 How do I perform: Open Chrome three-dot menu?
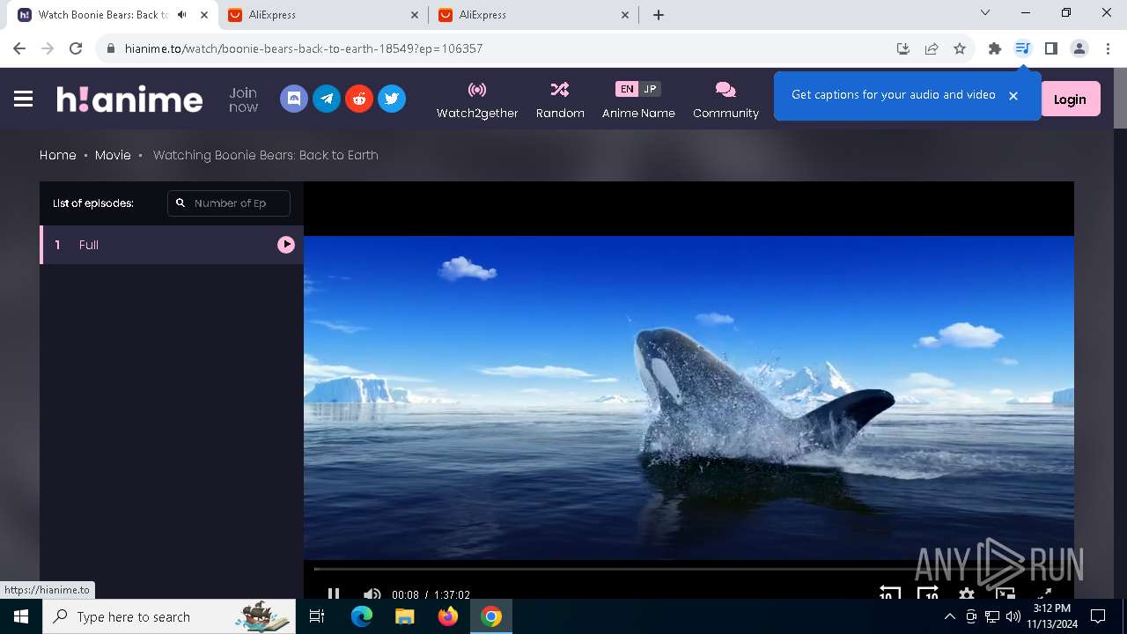1107,48
